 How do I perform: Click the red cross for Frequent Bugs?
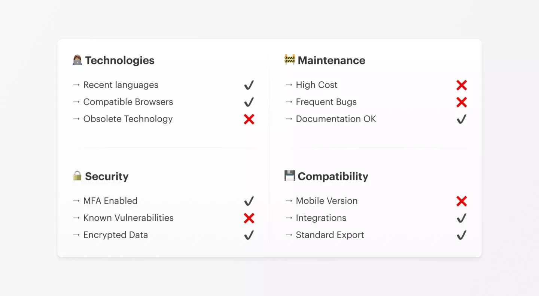(x=462, y=102)
